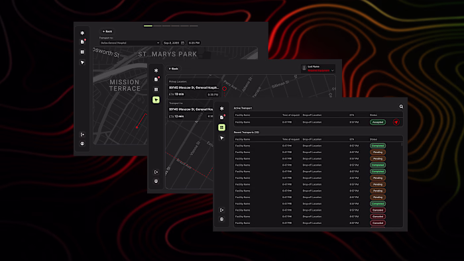464x261 pixels.
Task: Open the highlighted green dashboard grid icon
Action: click(x=221, y=127)
